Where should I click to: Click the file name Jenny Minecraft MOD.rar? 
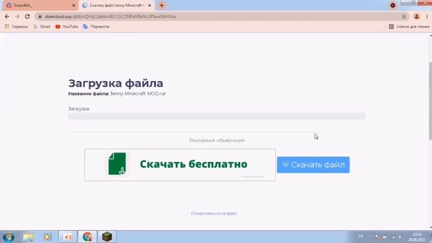coord(138,94)
